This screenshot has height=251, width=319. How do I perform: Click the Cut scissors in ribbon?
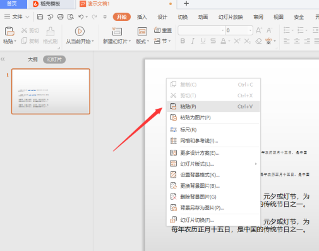pos(24,30)
